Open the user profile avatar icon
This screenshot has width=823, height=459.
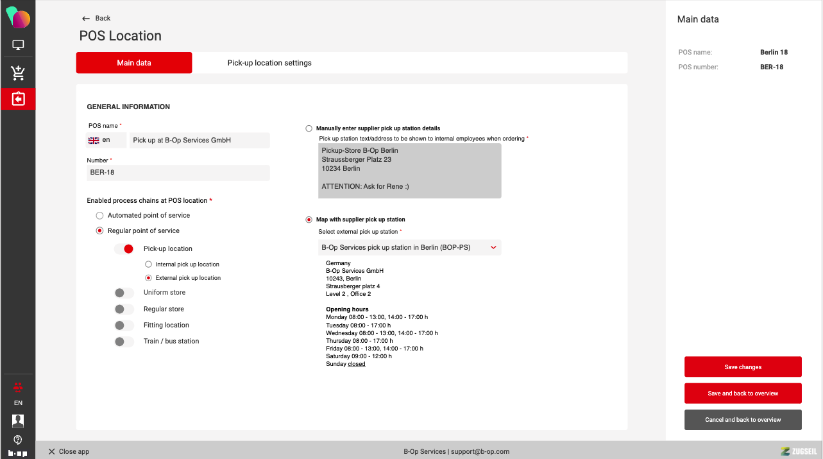18,421
